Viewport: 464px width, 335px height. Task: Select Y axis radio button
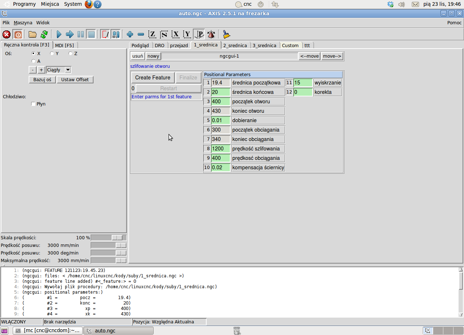tap(52, 53)
